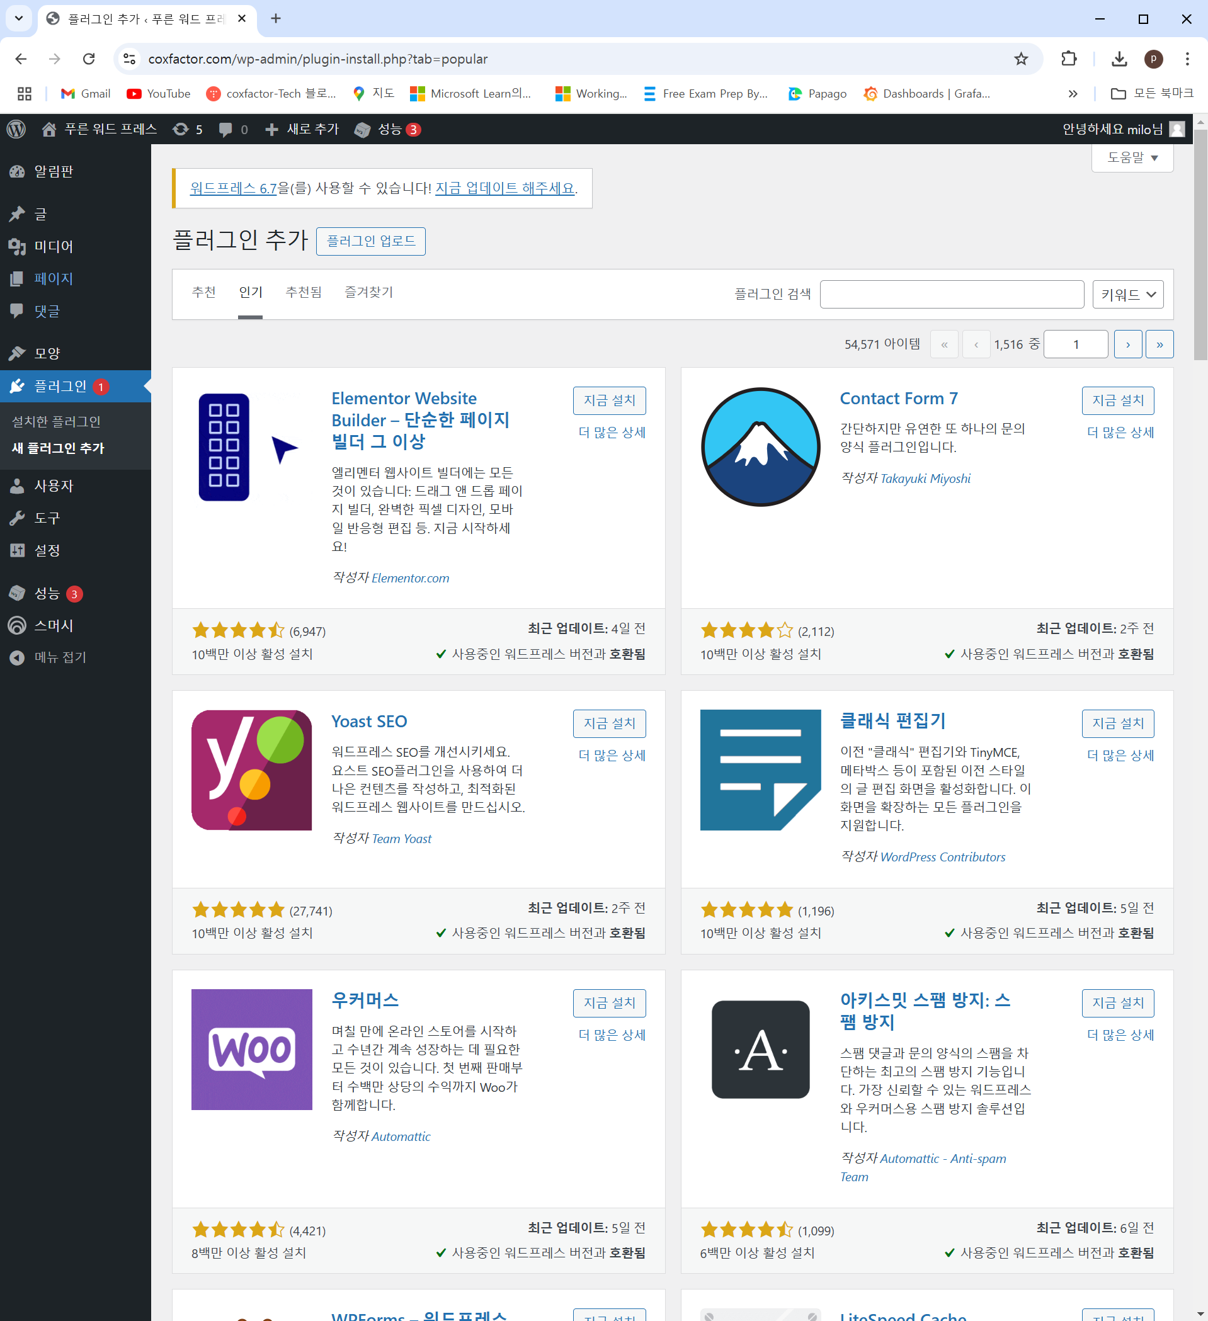1208x1321 pixels.
Task: Bookmark this page with the star icon
Action: [1020, 59]
